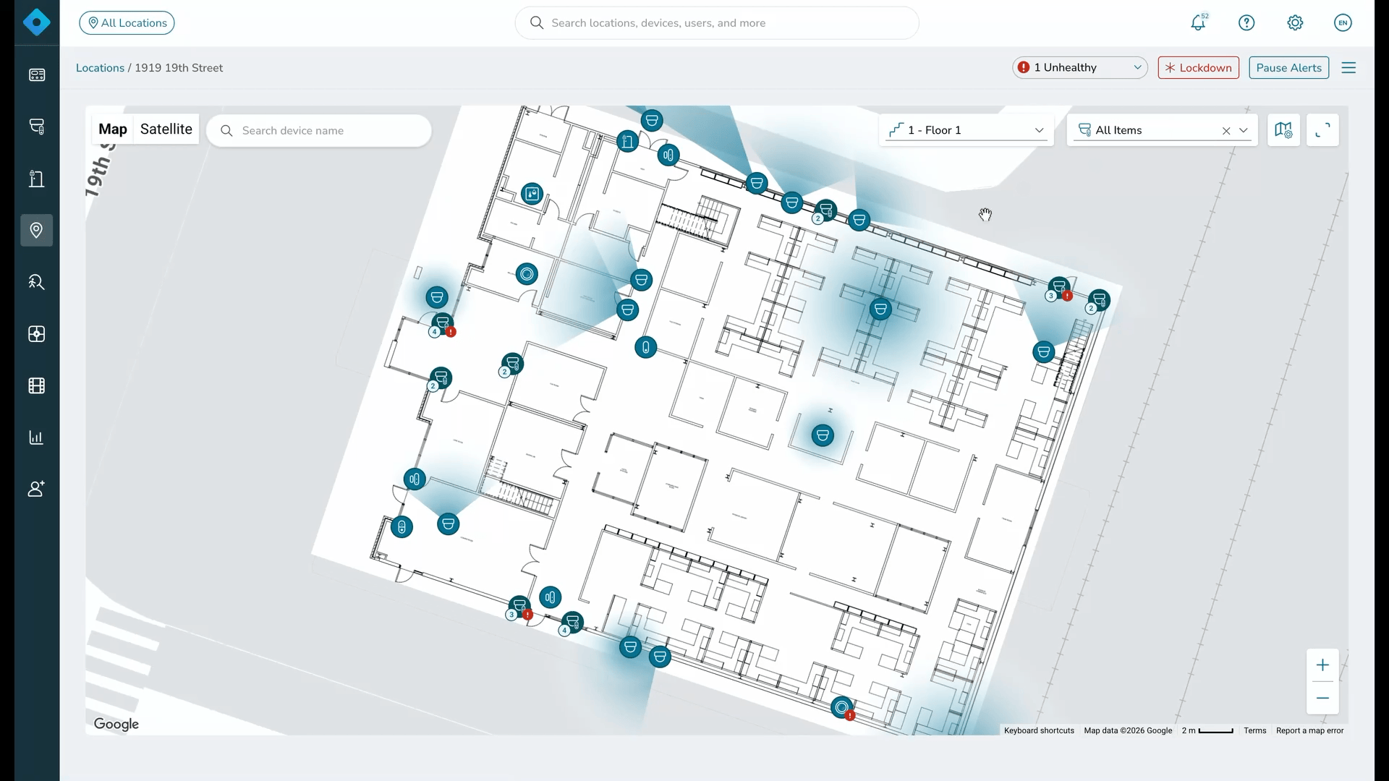Expand the All Items filter dropdown
The width and height of the screenshot is (1389, 781).
tap(1244, 131)
